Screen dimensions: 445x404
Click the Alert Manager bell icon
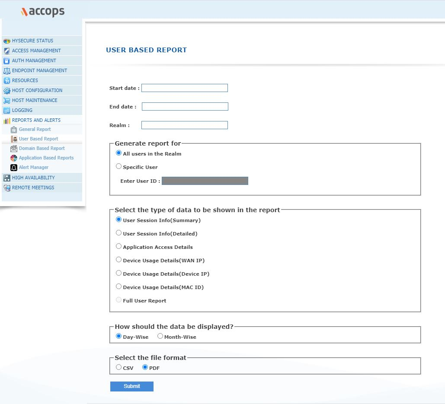tap(14, 168)
